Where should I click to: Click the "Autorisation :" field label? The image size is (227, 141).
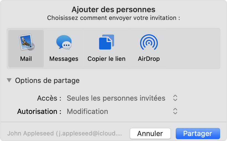coord(39,111)
